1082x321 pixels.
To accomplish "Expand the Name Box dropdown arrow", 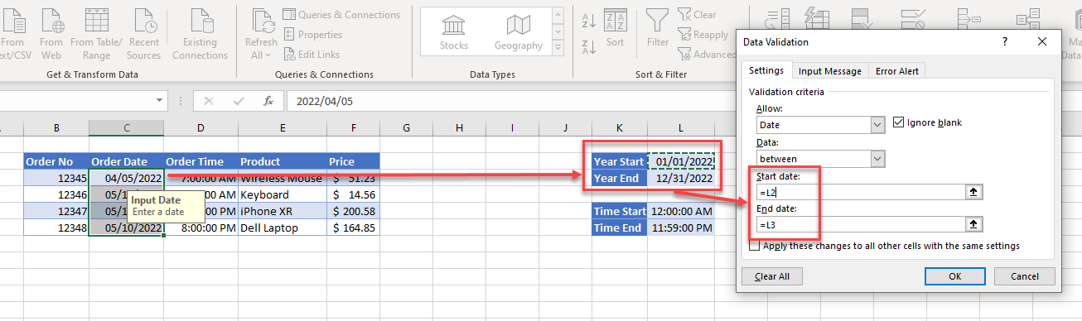I will 161,101.
